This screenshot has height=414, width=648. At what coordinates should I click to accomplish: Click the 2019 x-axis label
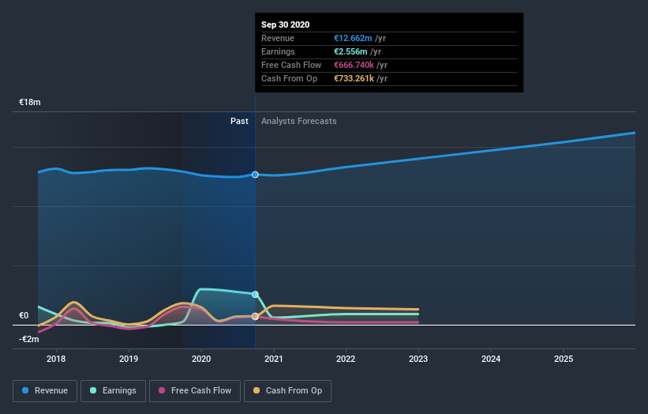click(x=129, y=359)
